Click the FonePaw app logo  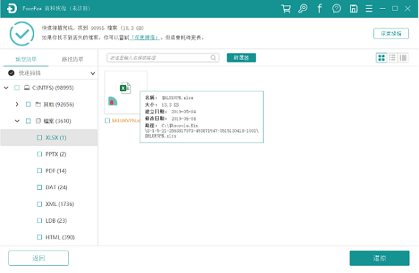[x=12, y=8]
